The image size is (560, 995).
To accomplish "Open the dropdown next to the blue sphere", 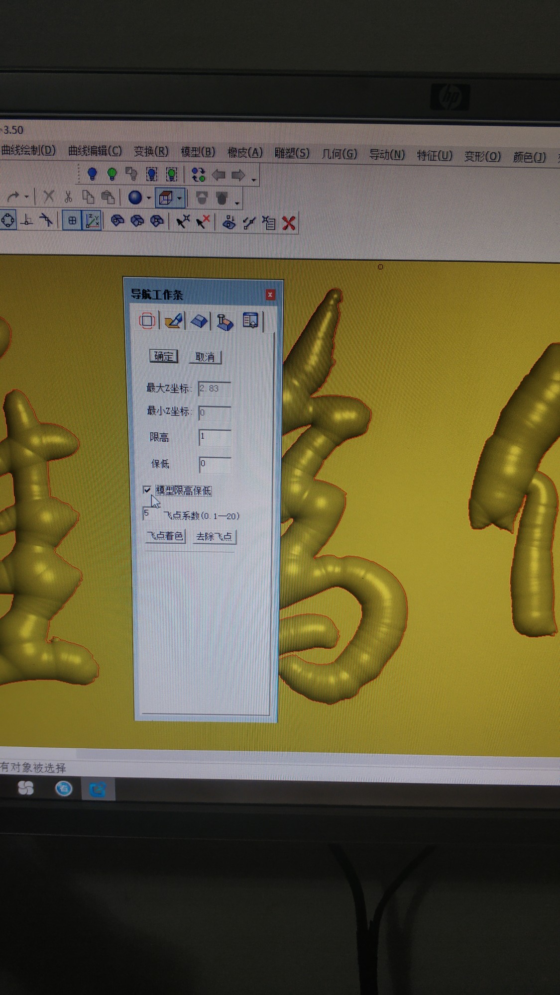I will 149,198.
